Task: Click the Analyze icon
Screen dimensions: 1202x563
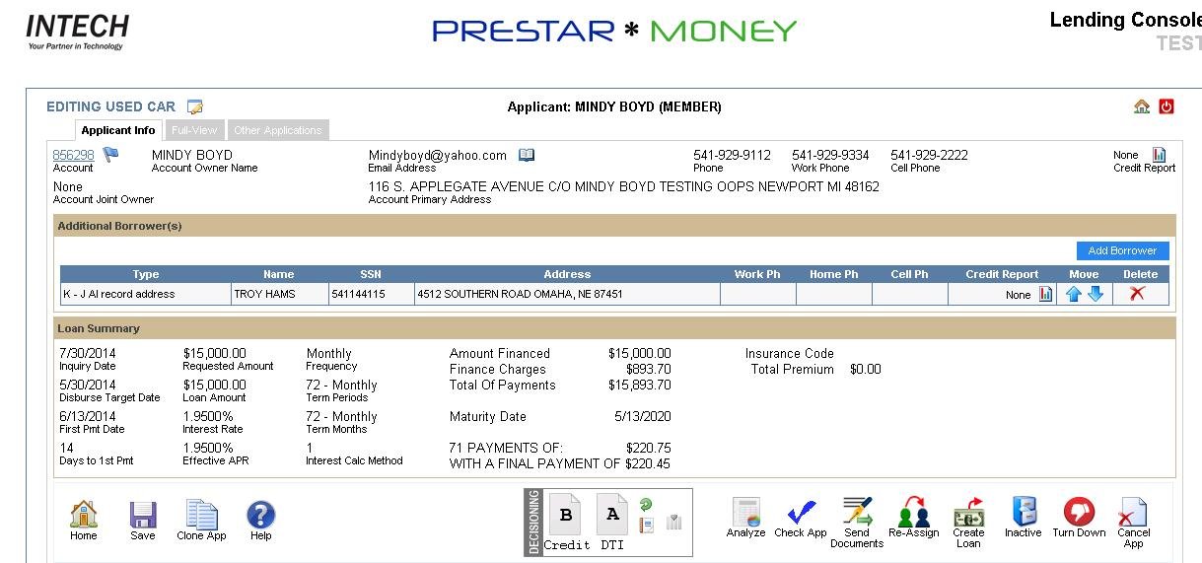Action: tap(745, 513)
